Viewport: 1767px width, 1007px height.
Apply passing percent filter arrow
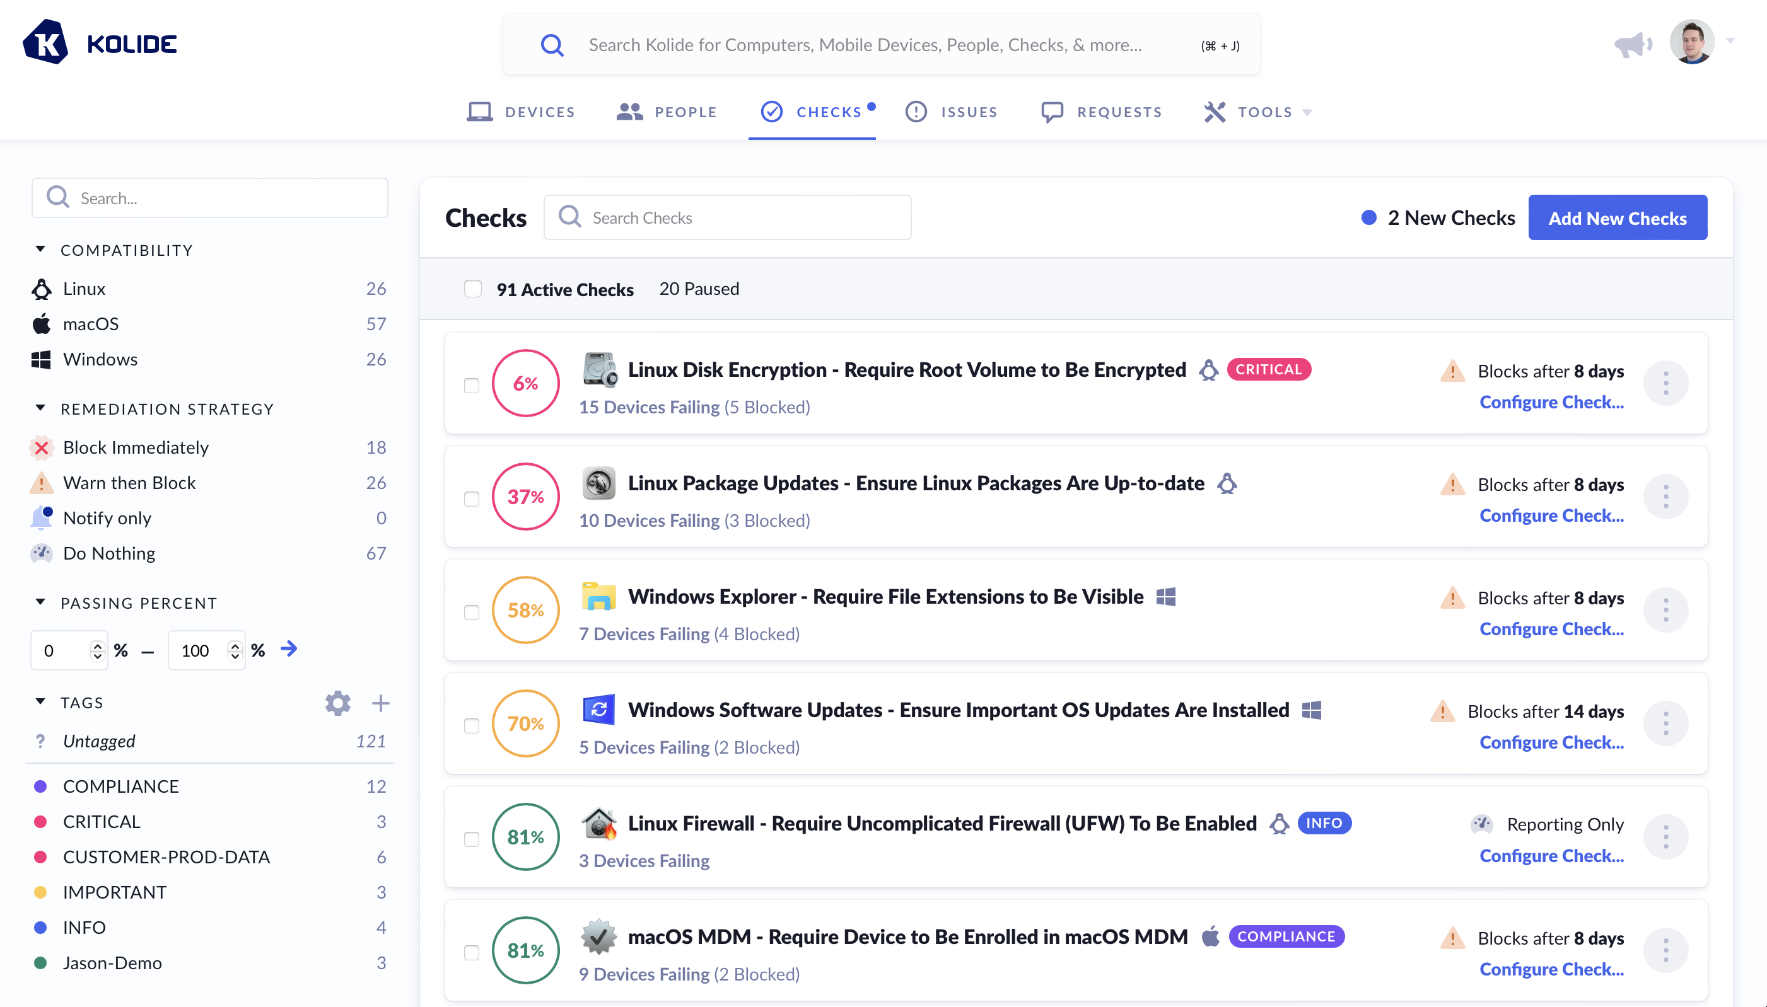tap(289, 648)
